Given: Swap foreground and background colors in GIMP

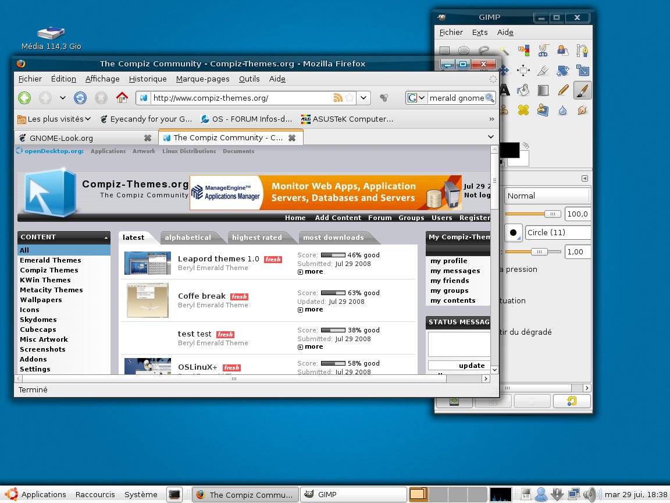Looking at the screenshot, I should pyautogui.click(x=526, y=146).
